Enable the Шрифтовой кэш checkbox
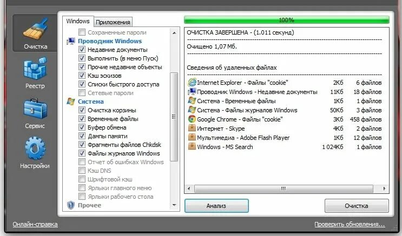 point(82,179)
